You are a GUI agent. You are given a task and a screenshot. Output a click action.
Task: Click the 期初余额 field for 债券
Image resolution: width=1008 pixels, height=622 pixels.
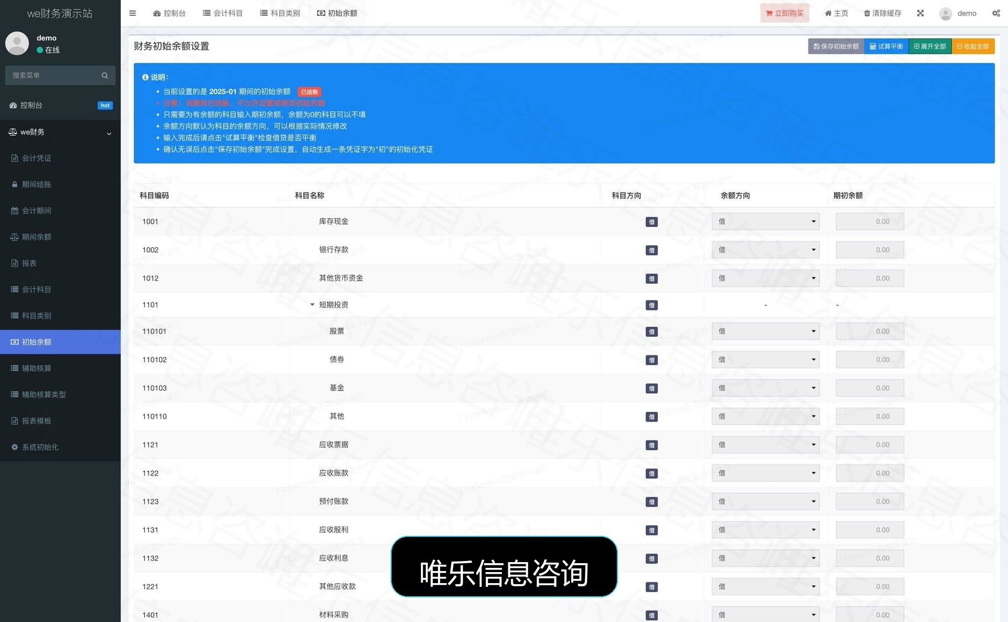pyautogui.click(x=870, y=360)
